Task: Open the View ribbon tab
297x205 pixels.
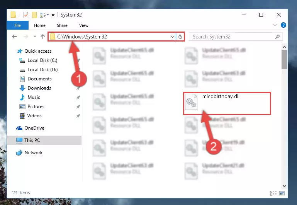Action: tap(84, 25)
